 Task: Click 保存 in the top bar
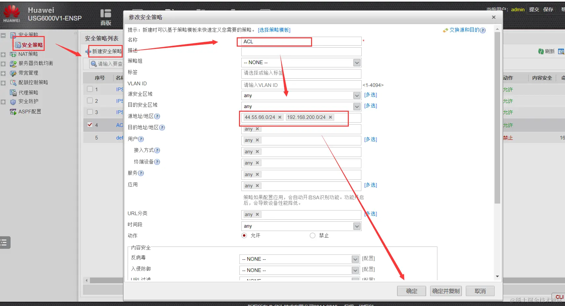click(548, 10)
